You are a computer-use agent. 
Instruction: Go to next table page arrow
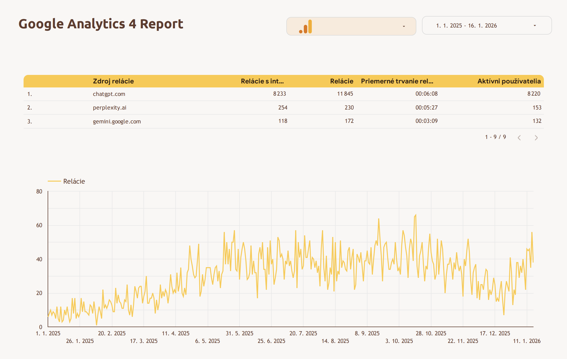click(x=536, y=138)
